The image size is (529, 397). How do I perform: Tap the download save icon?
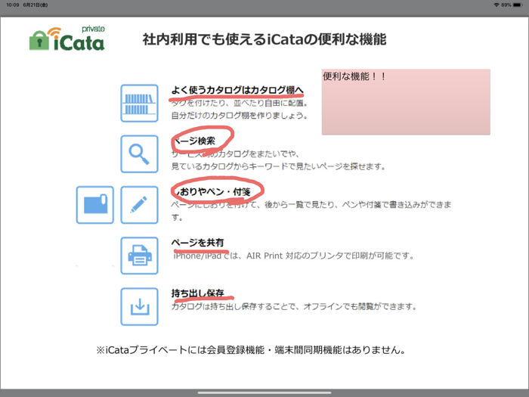[x=139, y=306]
